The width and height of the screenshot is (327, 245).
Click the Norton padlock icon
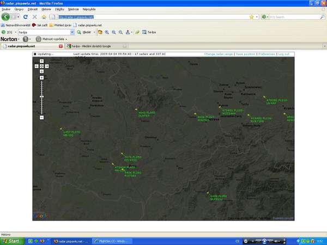[x=38, y=39]
